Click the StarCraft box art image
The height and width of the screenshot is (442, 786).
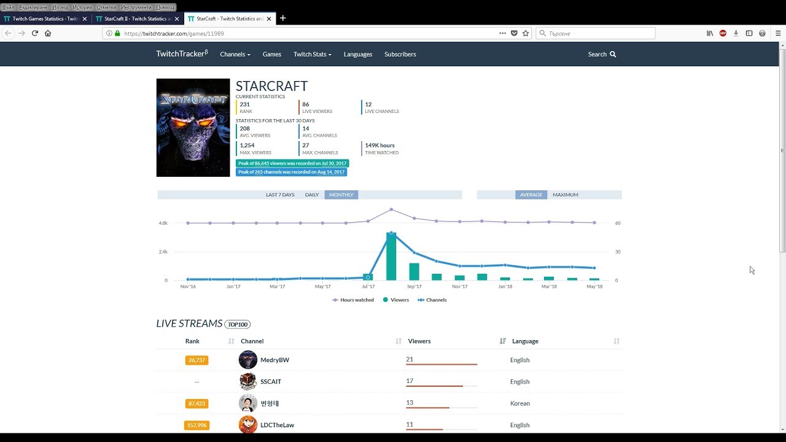click(x=193, y=128)
